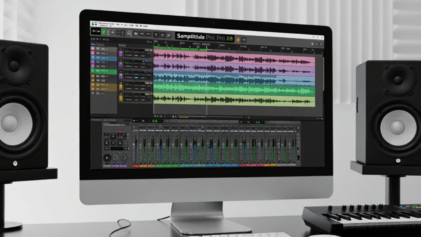Select the green waveform clip on the fourth track
This screenshot has height=237, width=421.
tap(234, 89)
